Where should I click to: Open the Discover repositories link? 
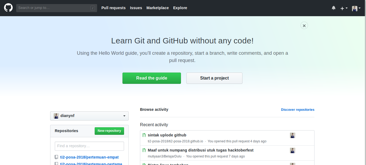click(x=297, y=110)
